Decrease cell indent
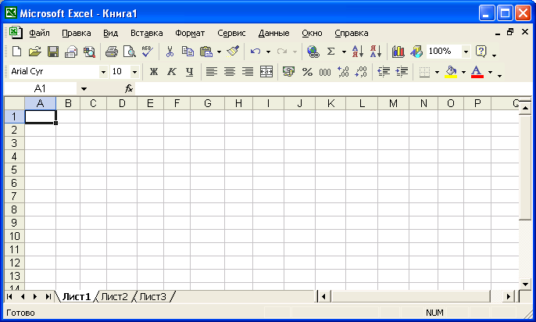Screen dimensions: 536x322 [384, 72]
